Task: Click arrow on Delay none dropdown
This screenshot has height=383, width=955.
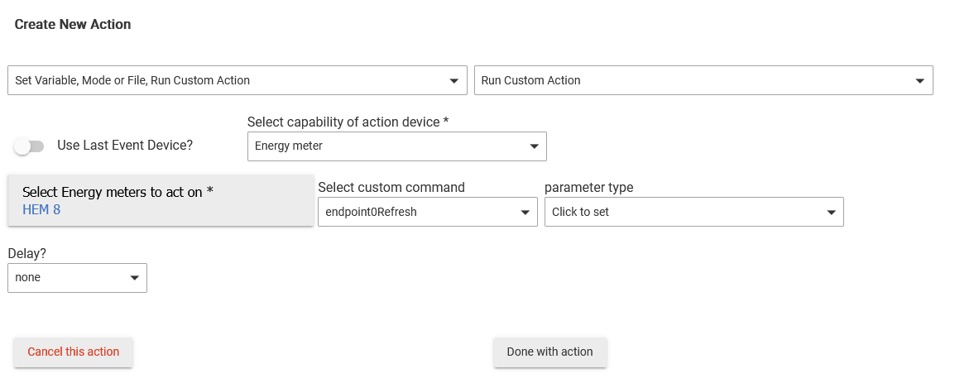Action: pyautogui.click(x=134, y=278)
